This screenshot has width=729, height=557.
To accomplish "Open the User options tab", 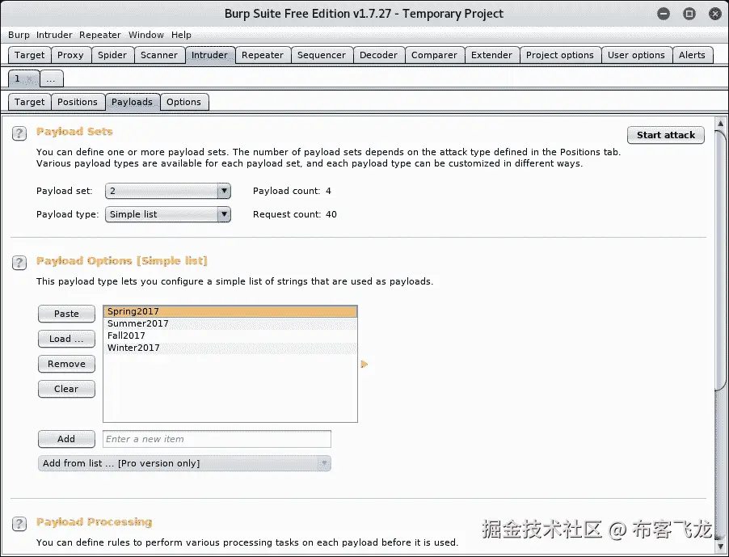I will (x=637, y=55).
